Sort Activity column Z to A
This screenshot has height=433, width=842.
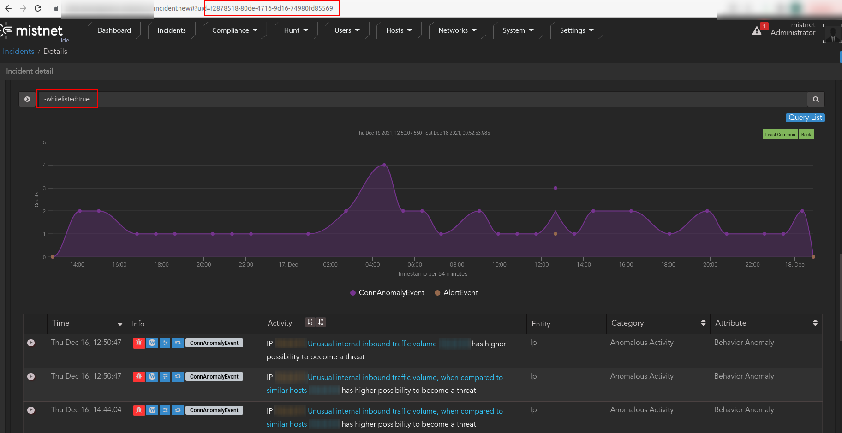tap(321, 322)
